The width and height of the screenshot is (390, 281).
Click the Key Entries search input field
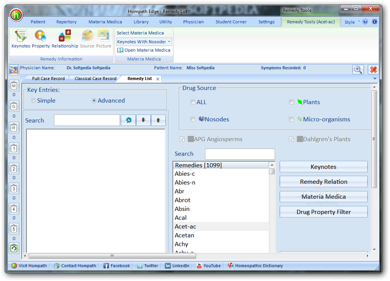coord(87,120)
